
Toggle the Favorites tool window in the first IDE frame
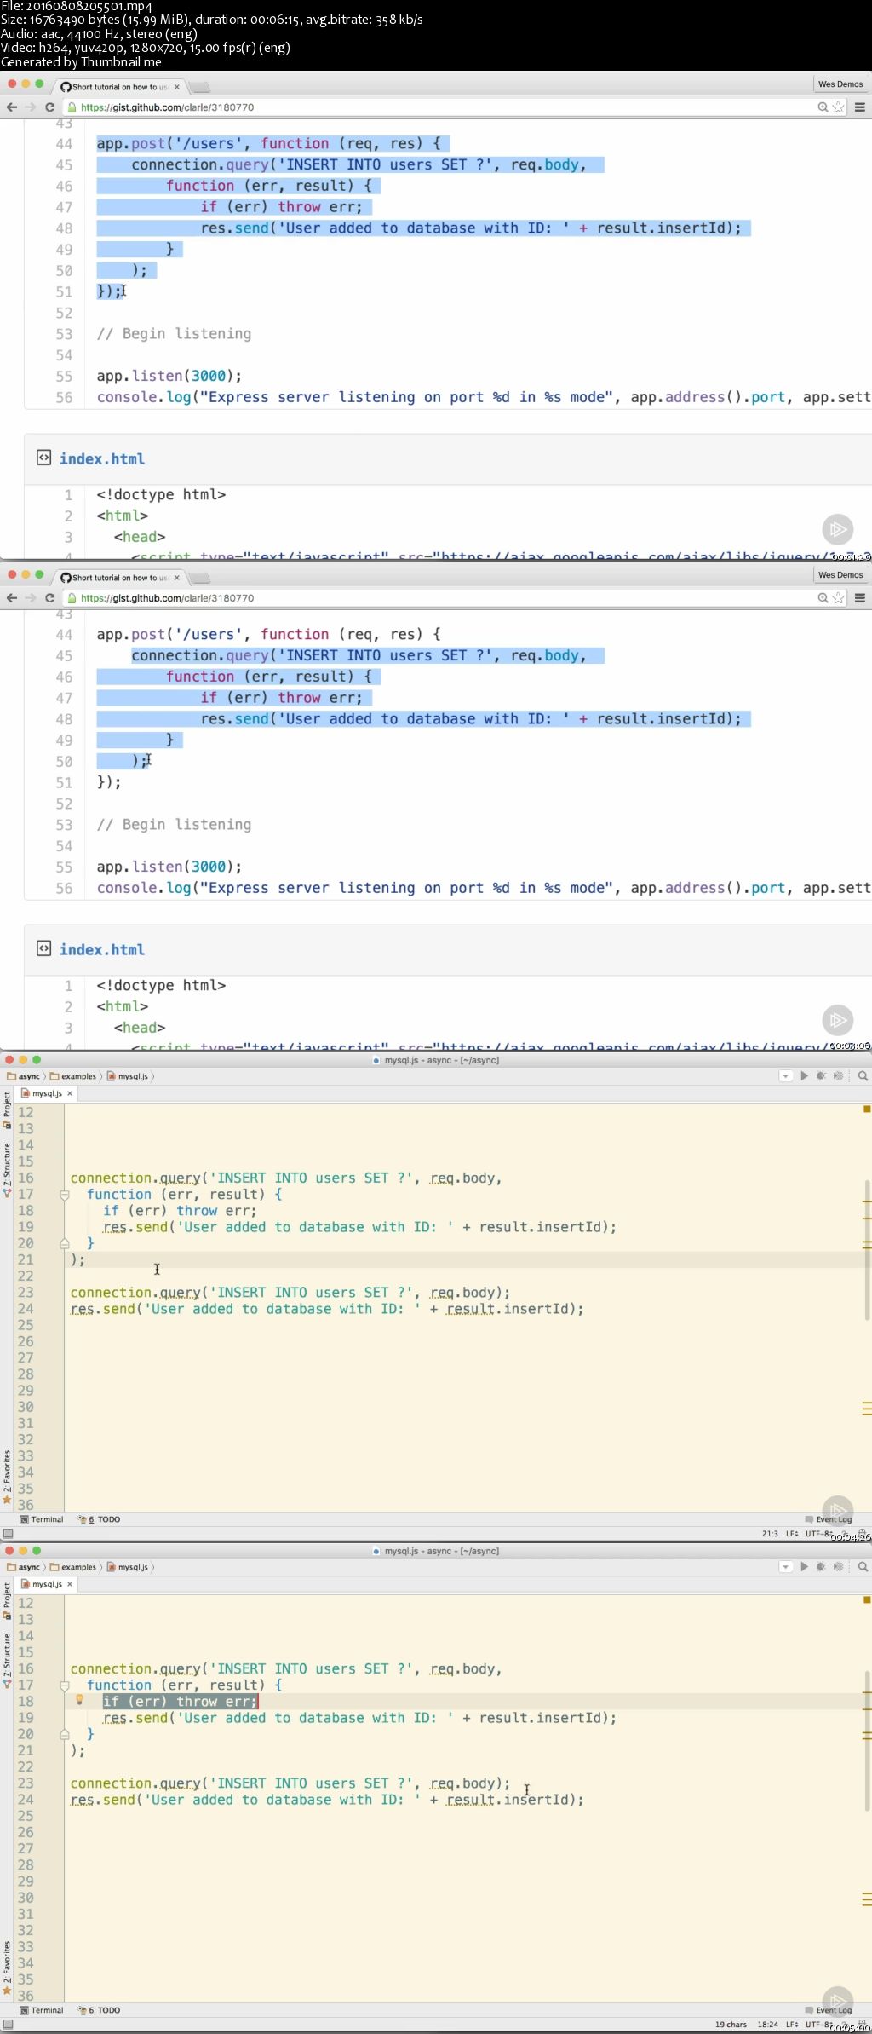click(7, 1477)
